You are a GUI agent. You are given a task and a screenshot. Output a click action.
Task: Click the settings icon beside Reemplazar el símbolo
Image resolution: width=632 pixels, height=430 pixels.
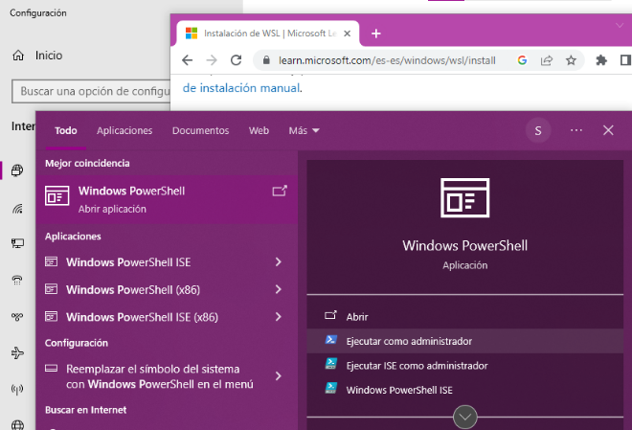(51, 368)
